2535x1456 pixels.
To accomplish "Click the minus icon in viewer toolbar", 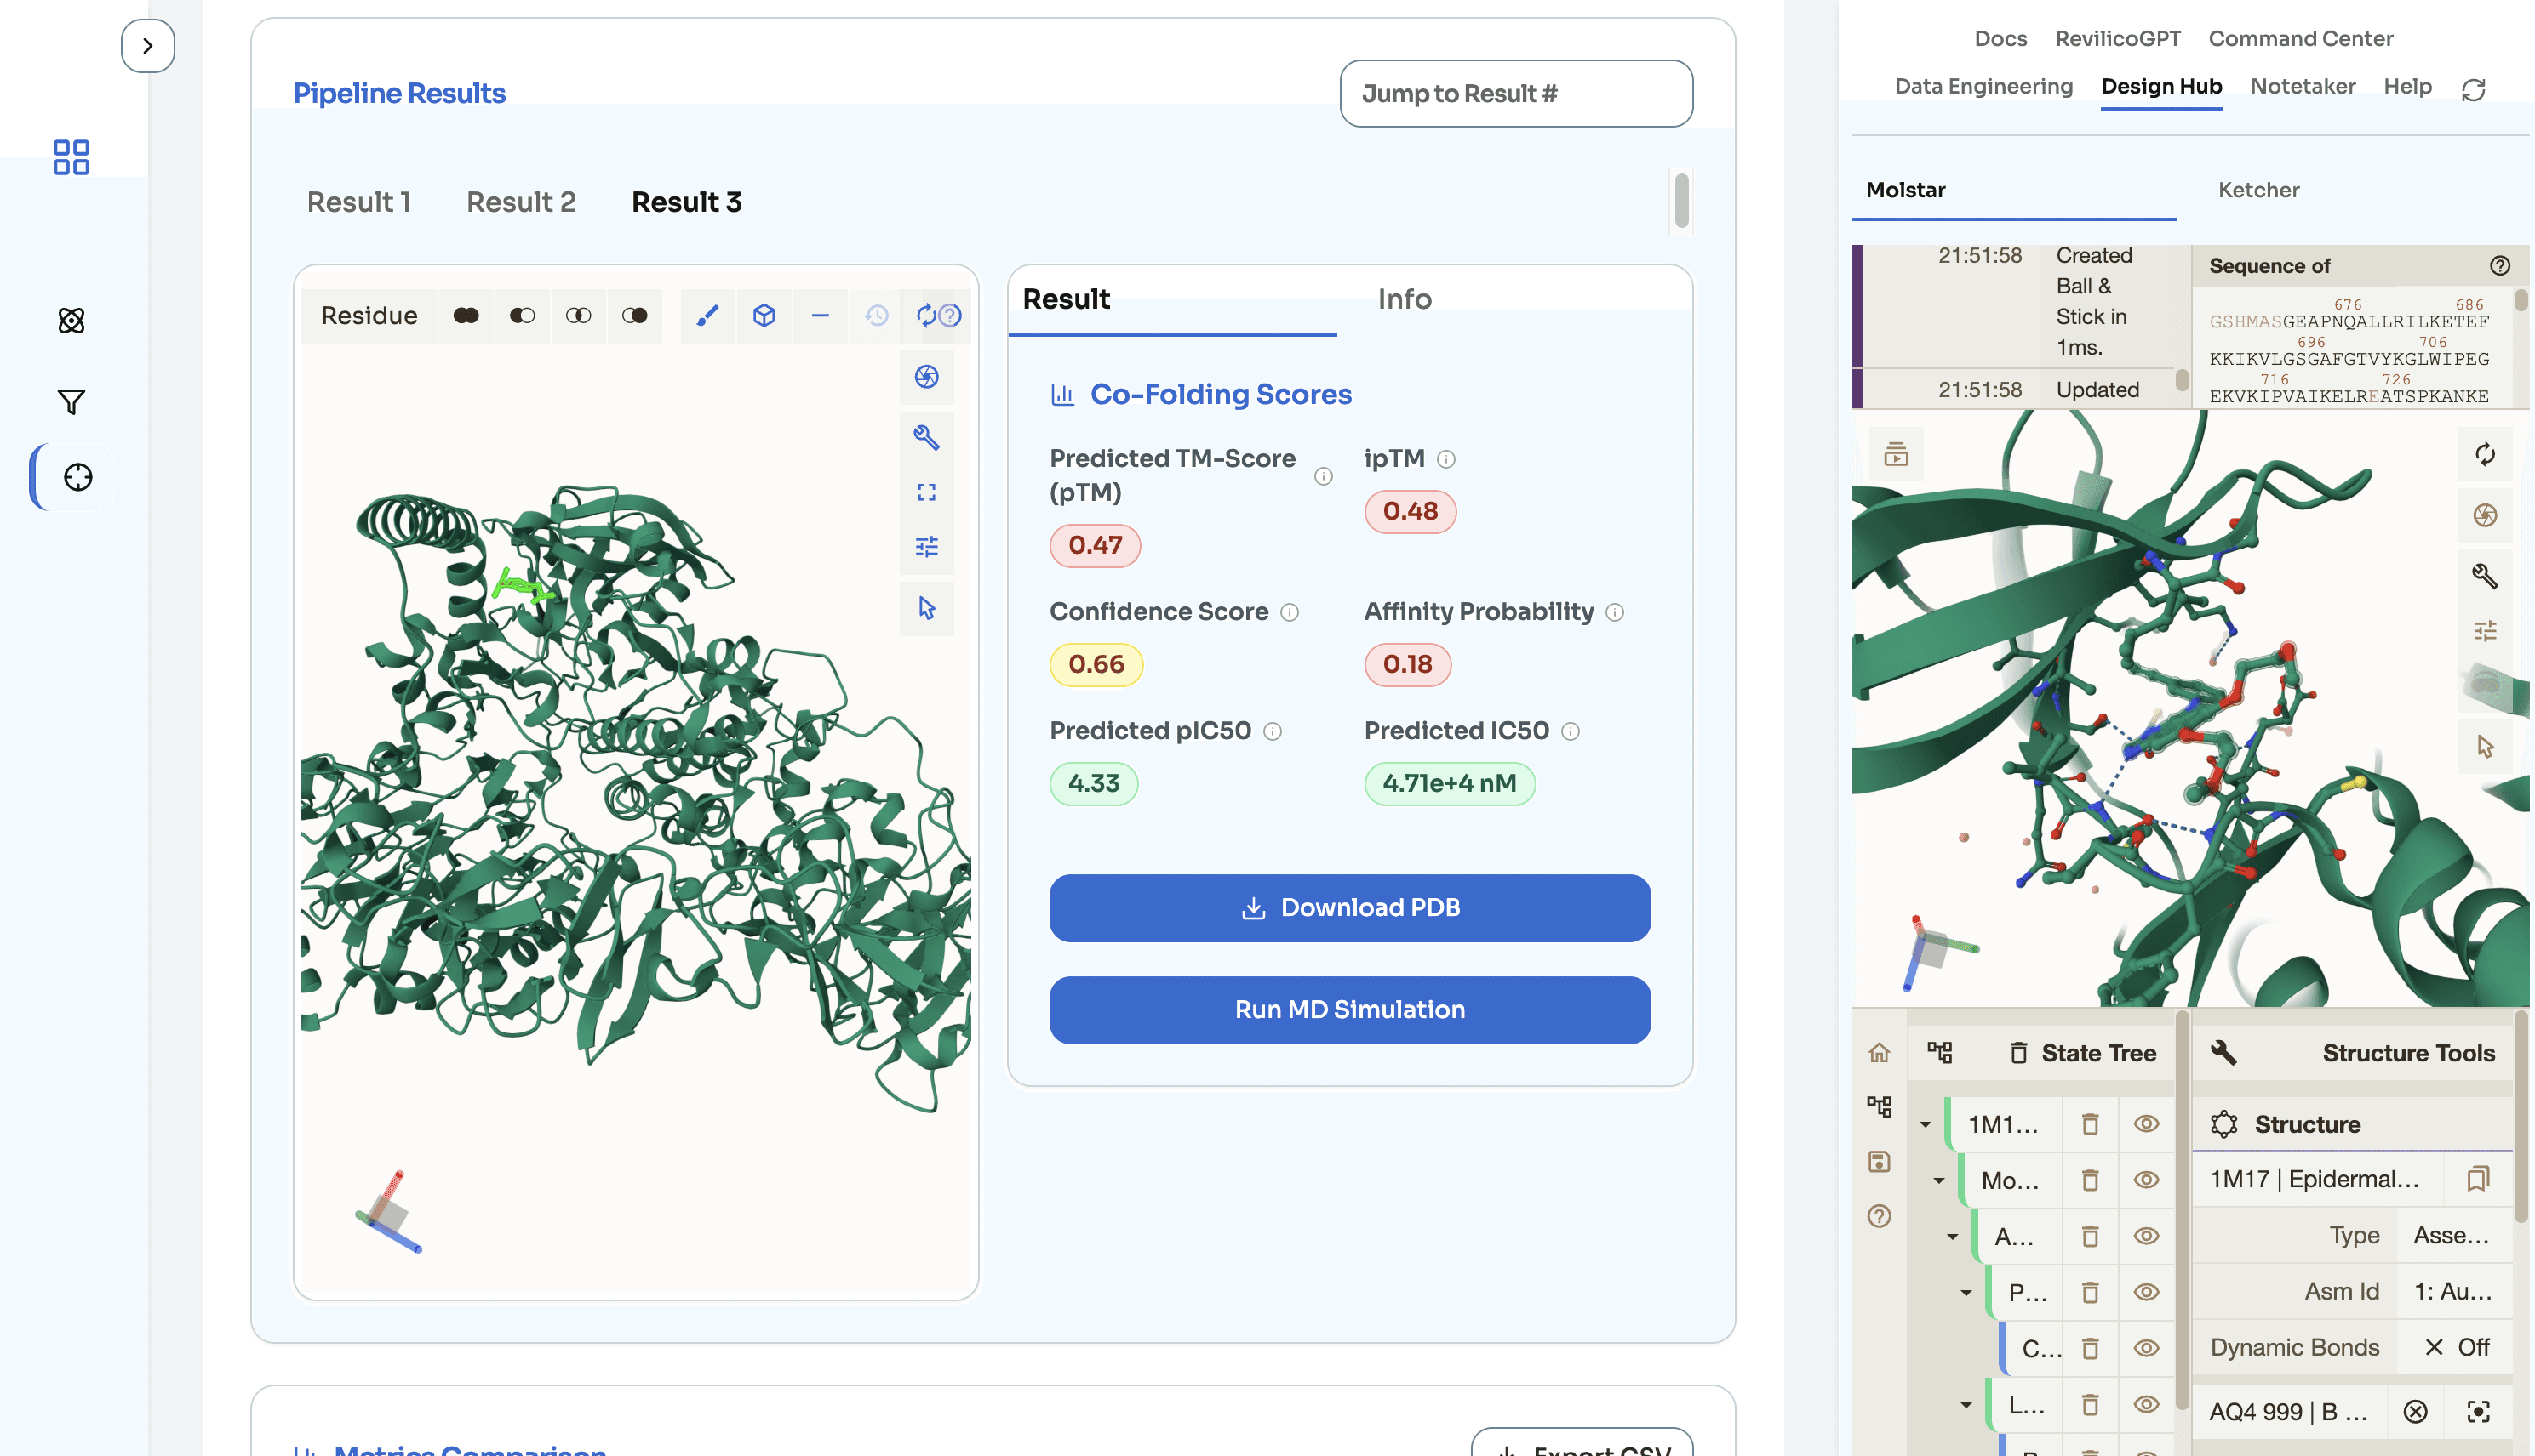I will (x=821, y=316).
